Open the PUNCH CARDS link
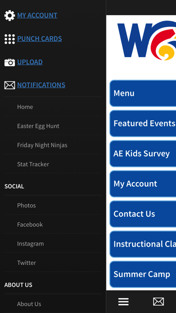The width and height of the screenshot is (176, 313). [x=40, y=39]
